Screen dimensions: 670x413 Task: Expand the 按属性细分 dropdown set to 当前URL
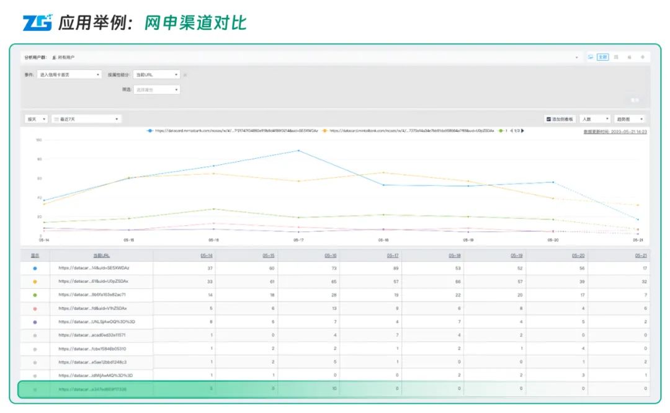tap(156, 75)
